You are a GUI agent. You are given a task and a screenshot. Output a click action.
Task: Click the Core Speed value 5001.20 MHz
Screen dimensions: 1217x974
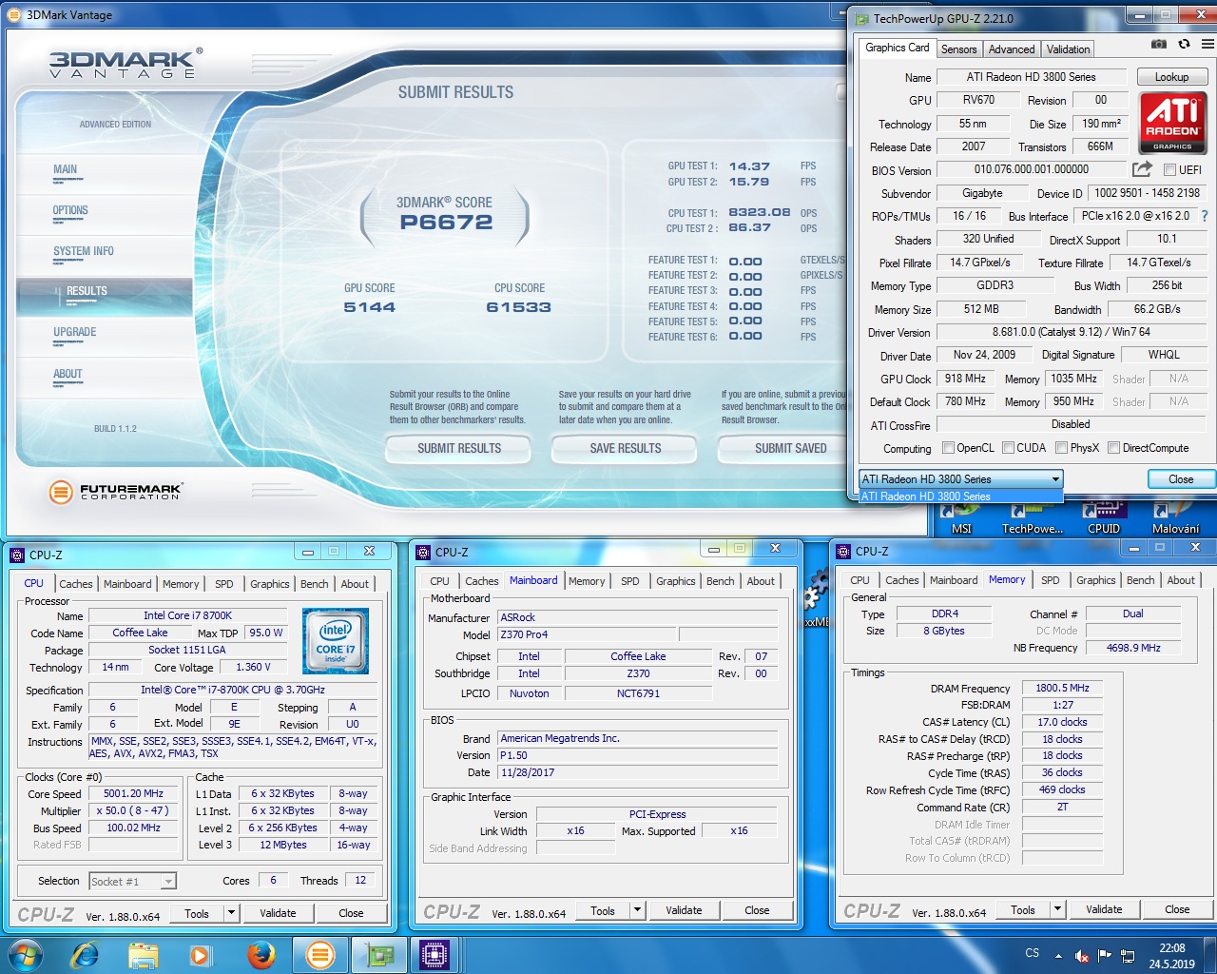(133, 793)
